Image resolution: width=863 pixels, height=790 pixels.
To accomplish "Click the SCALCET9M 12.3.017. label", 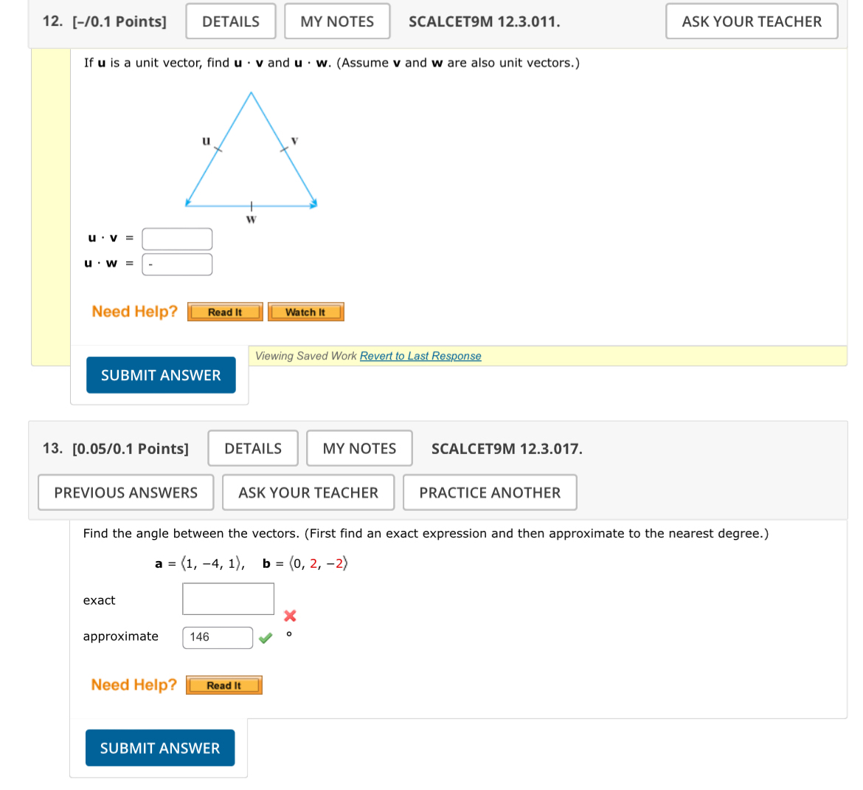I will (507, 449).
